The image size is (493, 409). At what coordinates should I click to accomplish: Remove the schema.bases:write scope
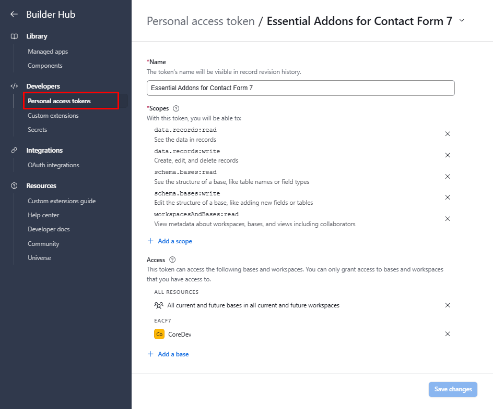(x=448, y=197)
